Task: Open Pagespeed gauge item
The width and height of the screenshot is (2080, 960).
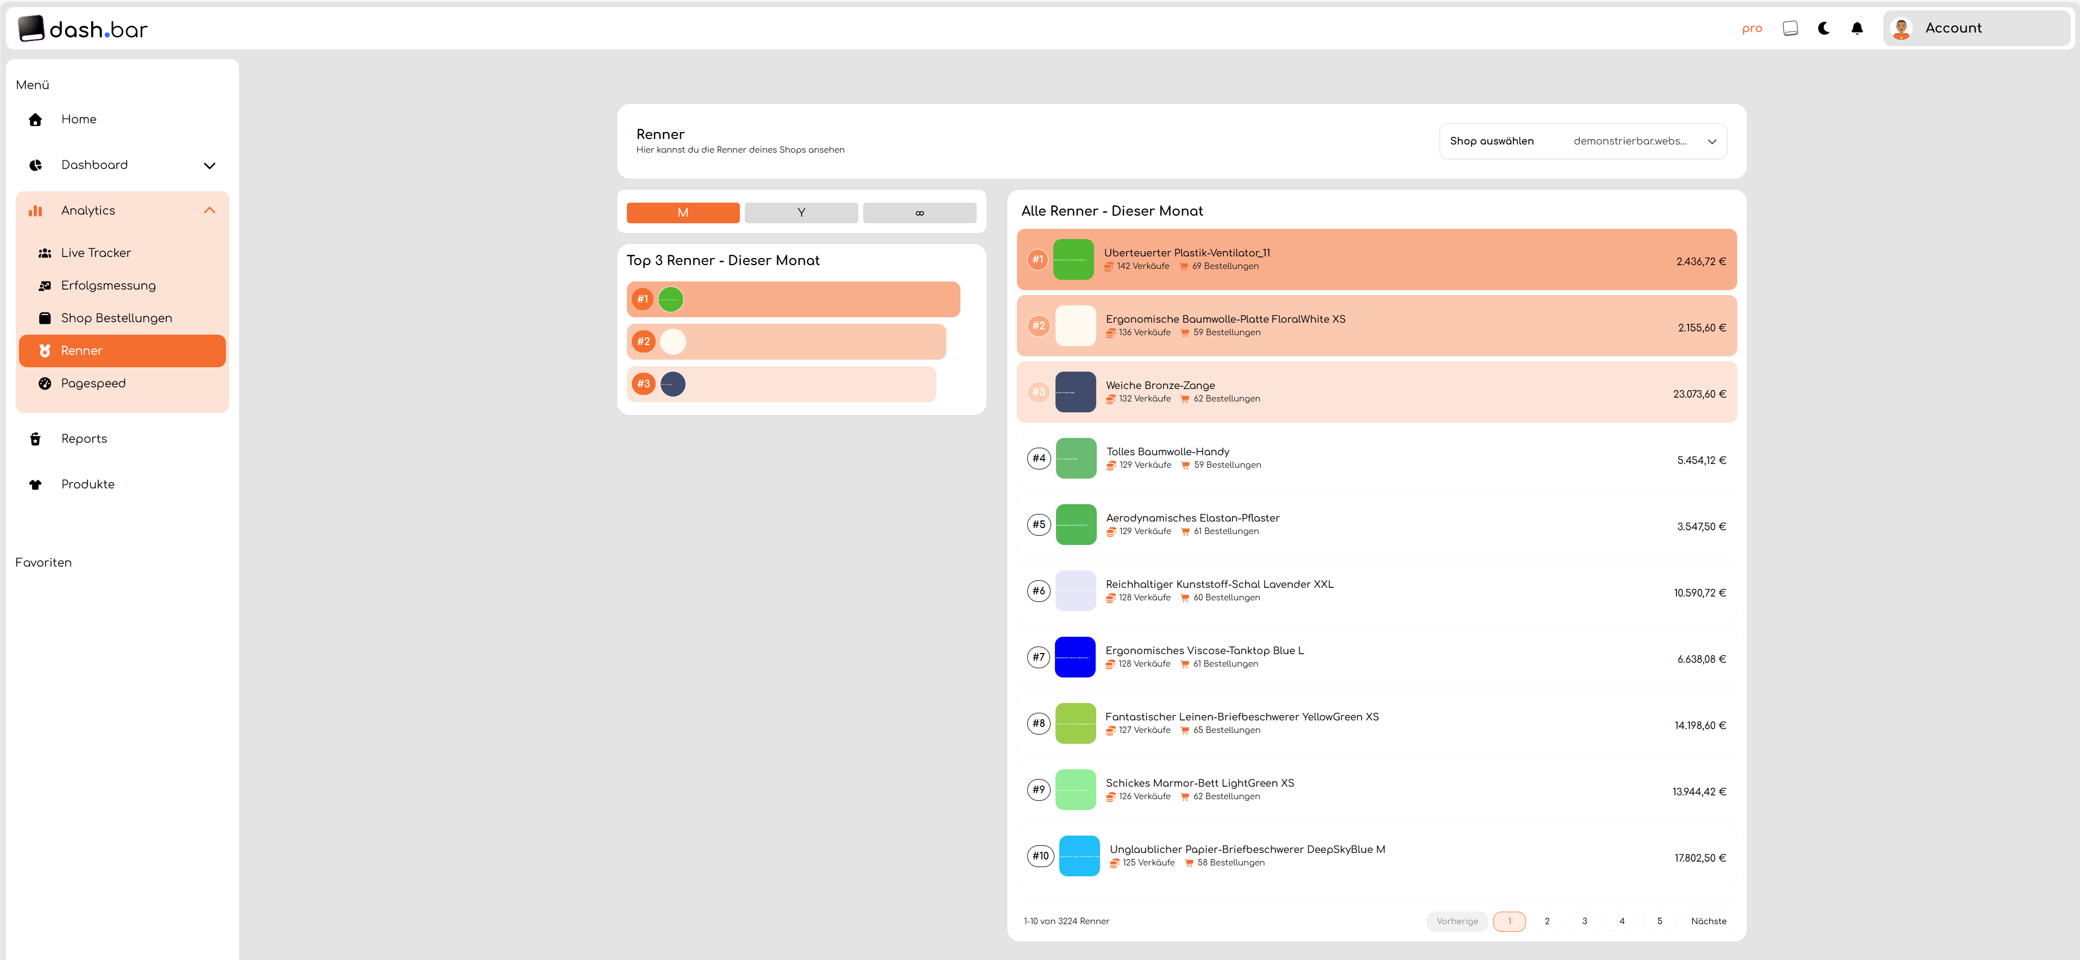Action: tap(93, 384)
